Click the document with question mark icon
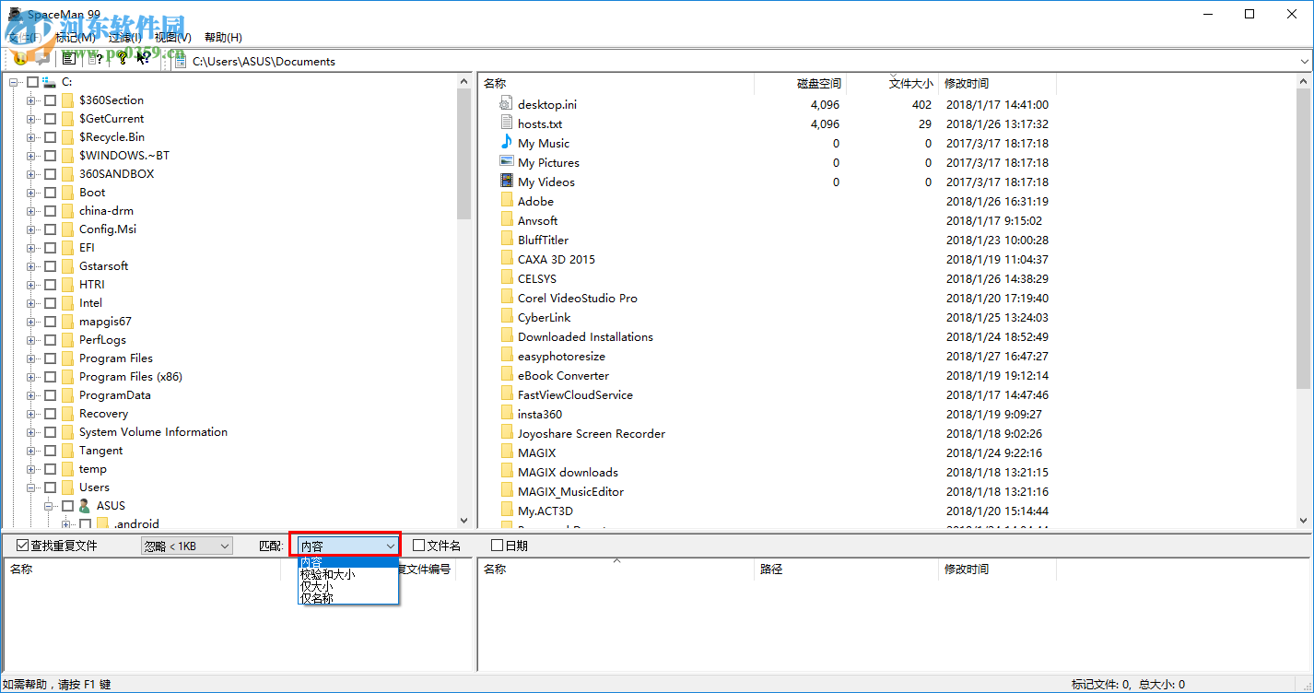The width and height of the screenshot is (1314, 693). click(x=95, y=59)
